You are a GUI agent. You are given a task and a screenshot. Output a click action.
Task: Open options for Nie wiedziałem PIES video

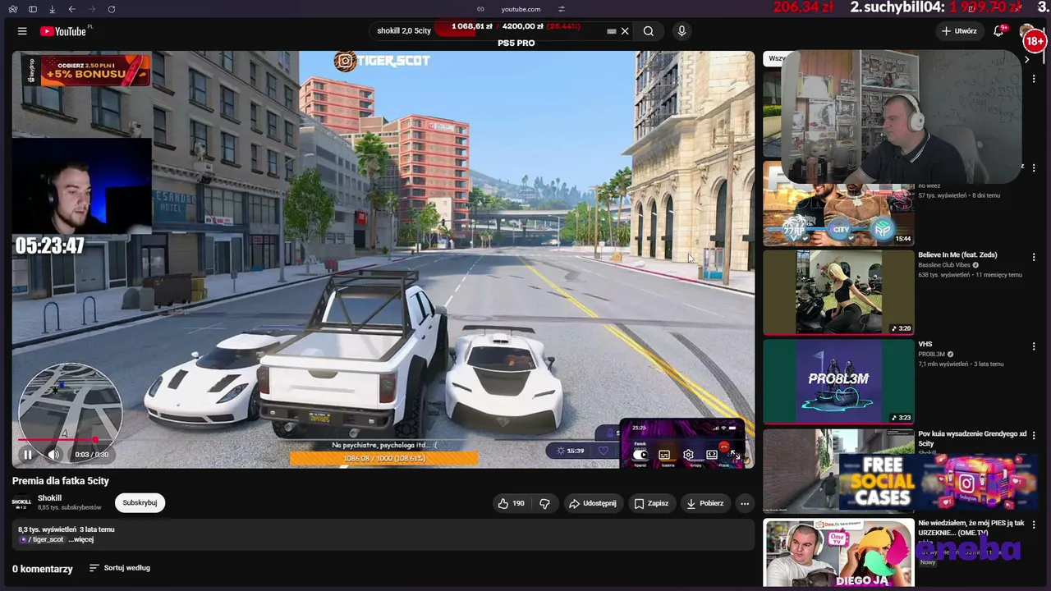click(1034, 525)
